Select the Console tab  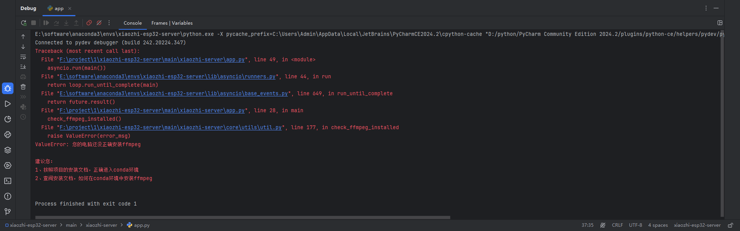tap(133, 23)
